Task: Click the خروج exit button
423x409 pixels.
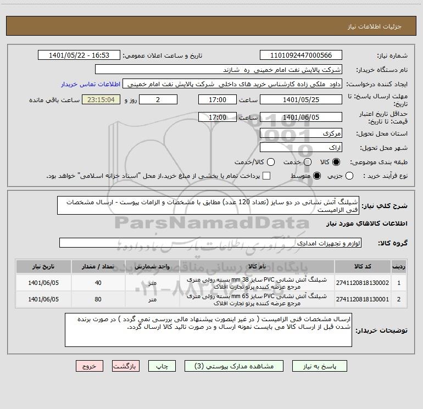Action: [x=90, y=366]
